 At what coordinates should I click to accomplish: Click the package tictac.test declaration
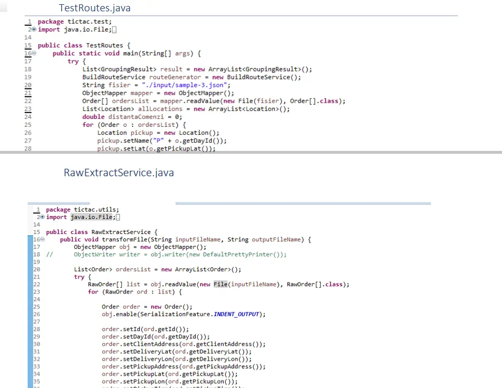(x=75, y=21)
